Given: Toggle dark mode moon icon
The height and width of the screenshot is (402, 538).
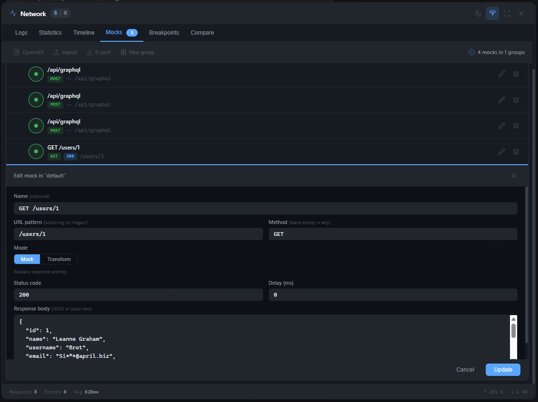Looking at the screenshot, I should 478,14.
